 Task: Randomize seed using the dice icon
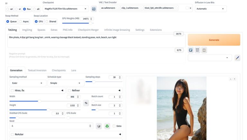(x=99, y=126)
